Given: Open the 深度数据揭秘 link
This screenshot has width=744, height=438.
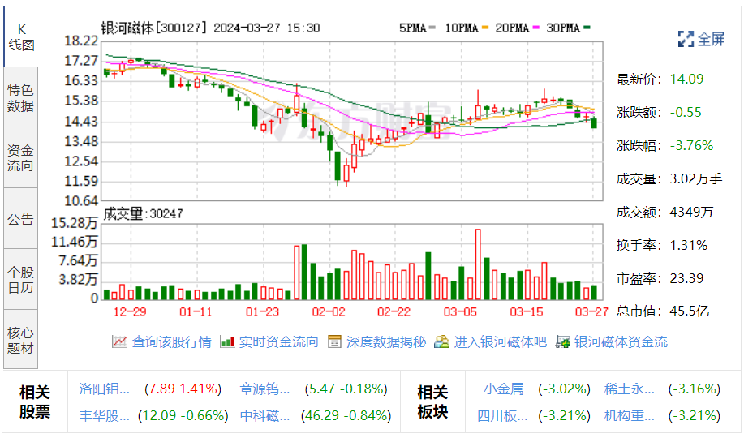Looking at the screenshot, I should (385, 341).
